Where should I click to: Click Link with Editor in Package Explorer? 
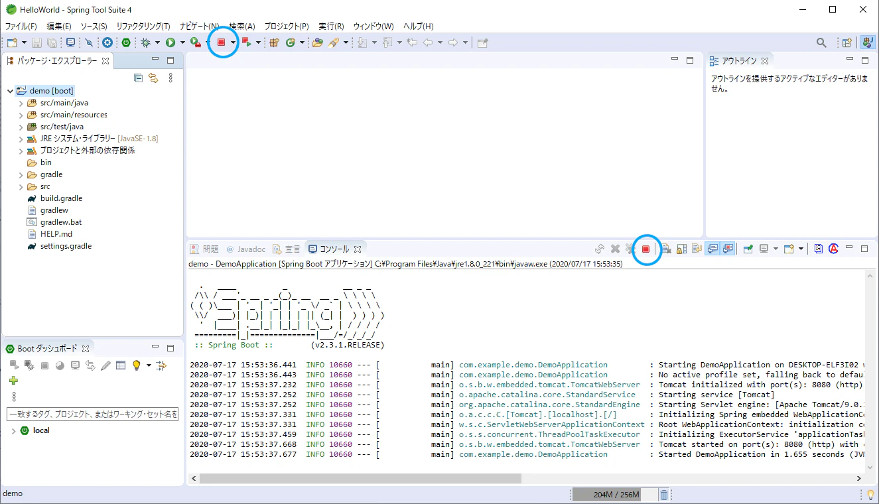pyautogui.click(x=153, y=78)
